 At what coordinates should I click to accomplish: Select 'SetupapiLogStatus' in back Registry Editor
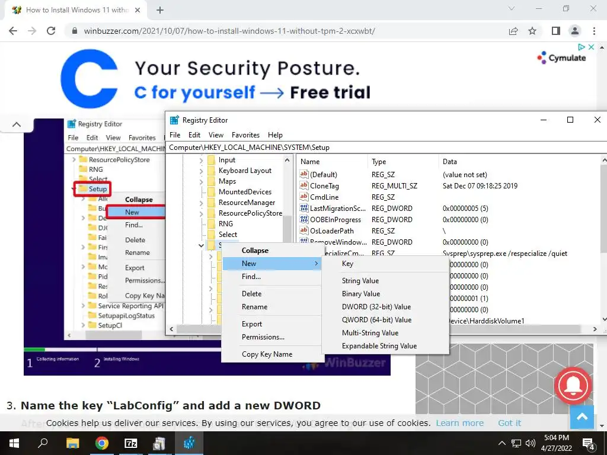pyautogui.click(x=126, y=316)
